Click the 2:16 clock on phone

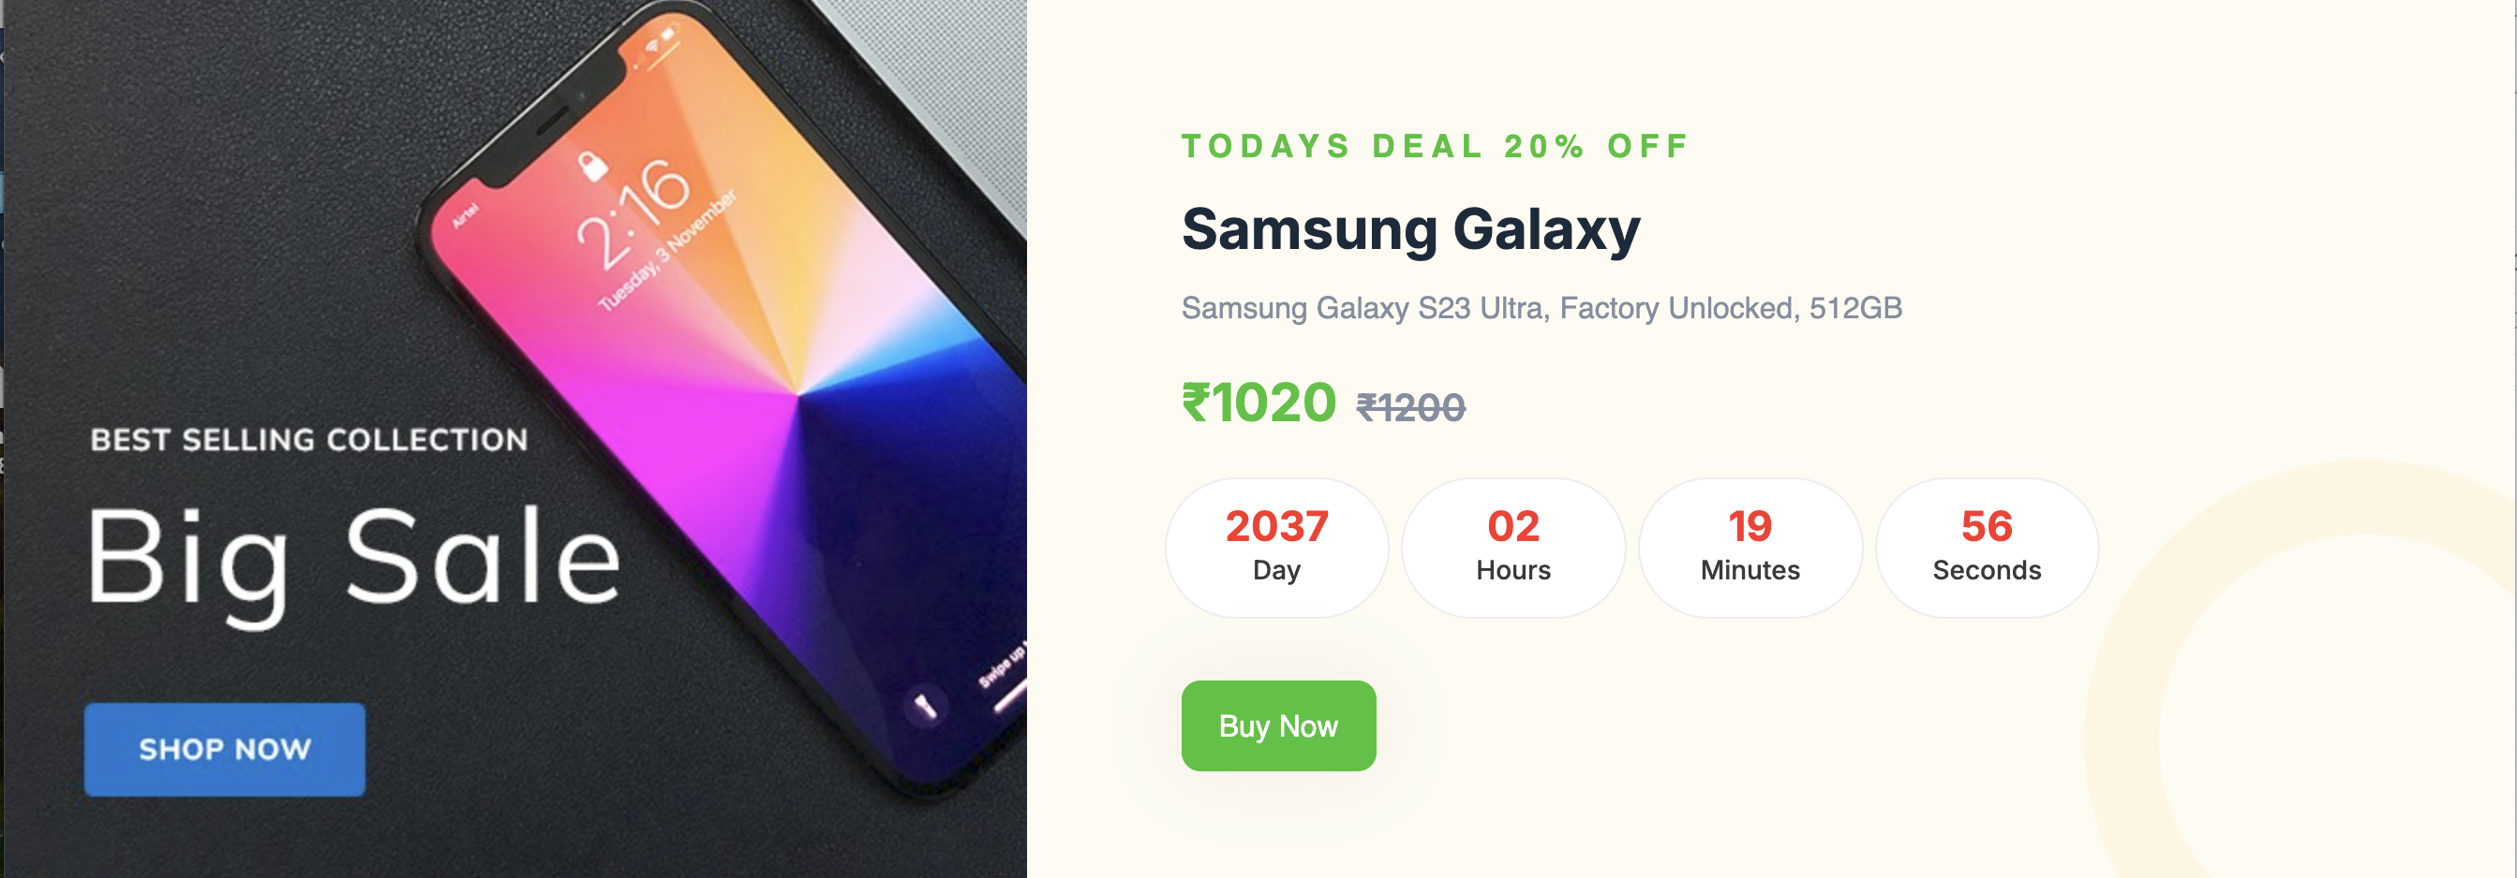(633, 213)
